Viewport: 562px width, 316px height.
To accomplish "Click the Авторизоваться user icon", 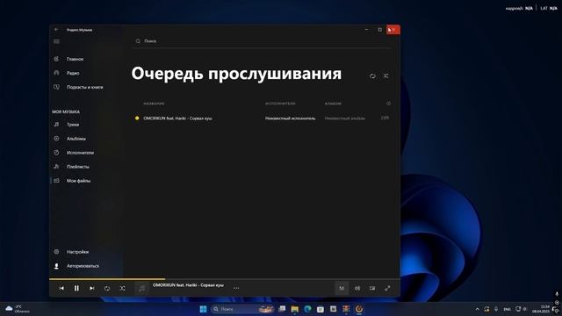I will tap(56, 266).
